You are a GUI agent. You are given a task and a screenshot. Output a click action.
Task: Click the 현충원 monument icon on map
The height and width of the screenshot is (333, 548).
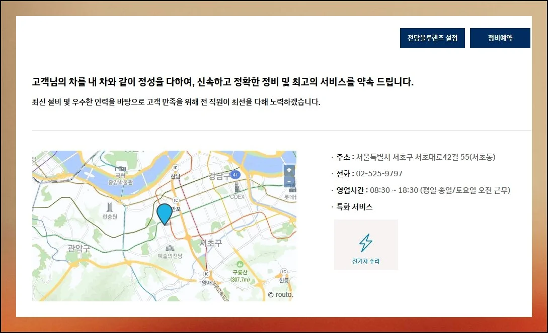pyautogui.click(x=109, y=206)
